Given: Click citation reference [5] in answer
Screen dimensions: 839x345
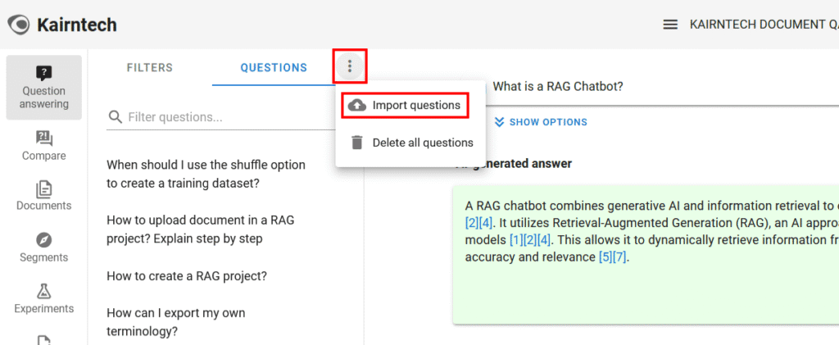Looking at the screenshot, I should click(x=606, y=256).
